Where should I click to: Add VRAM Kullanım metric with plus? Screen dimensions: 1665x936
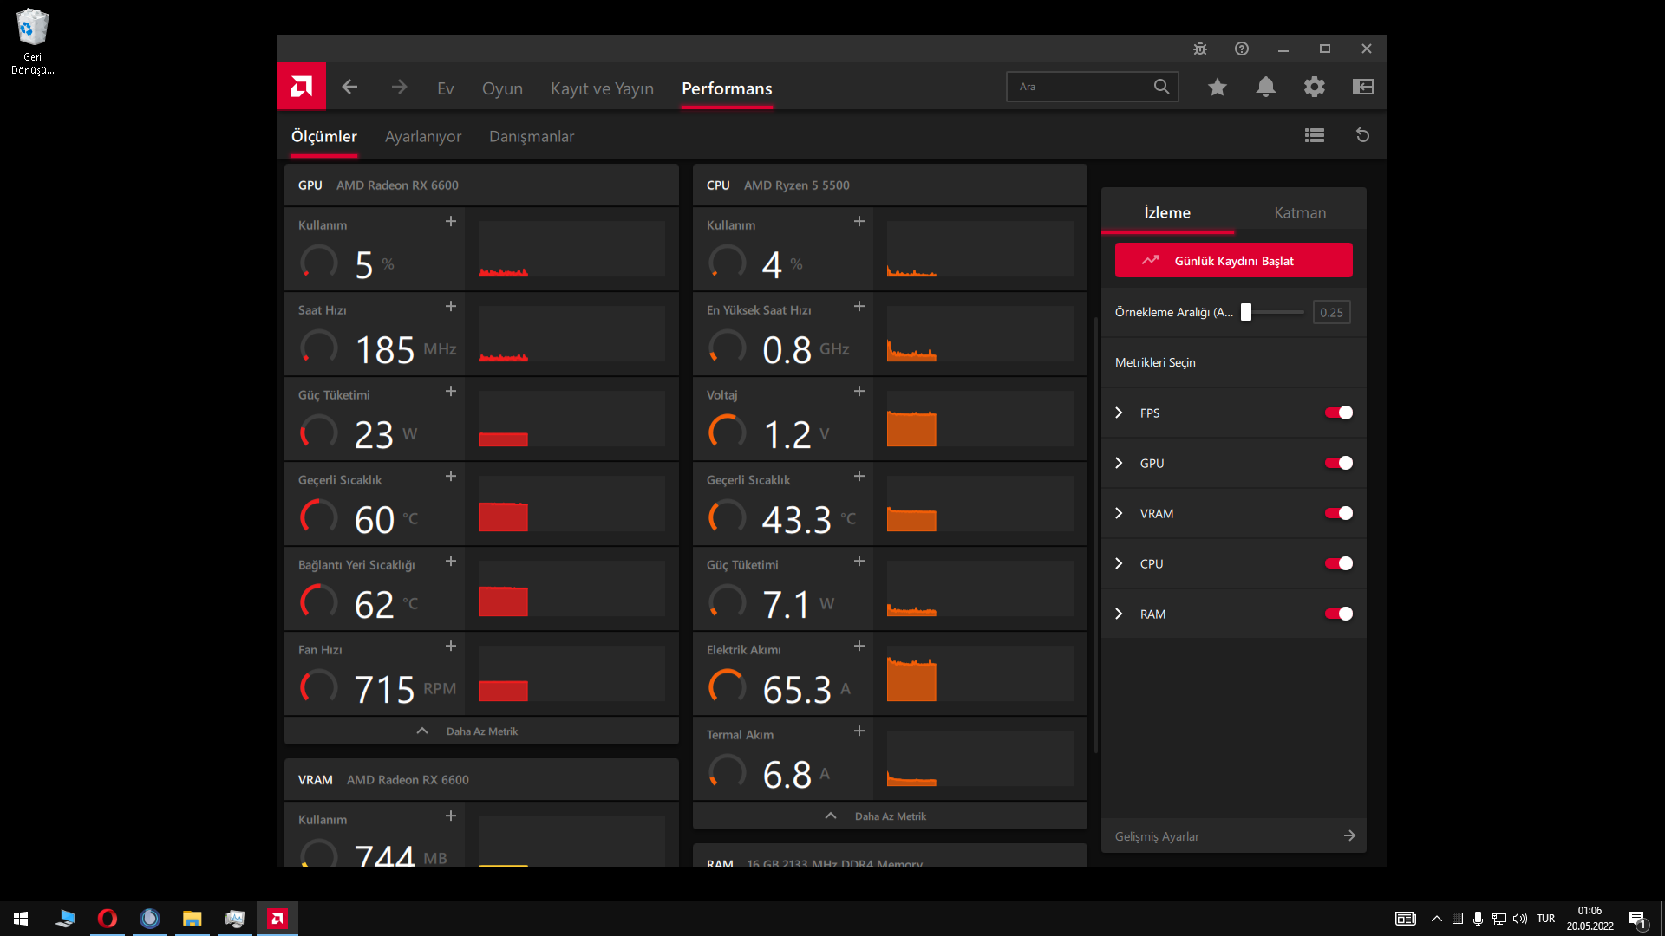[x=451, y=816]
